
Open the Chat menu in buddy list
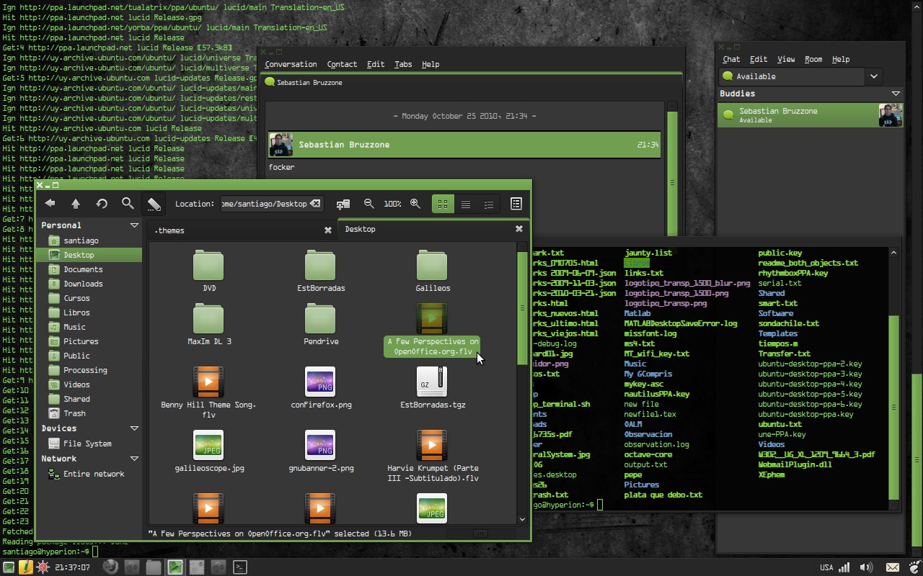(731, 59)
